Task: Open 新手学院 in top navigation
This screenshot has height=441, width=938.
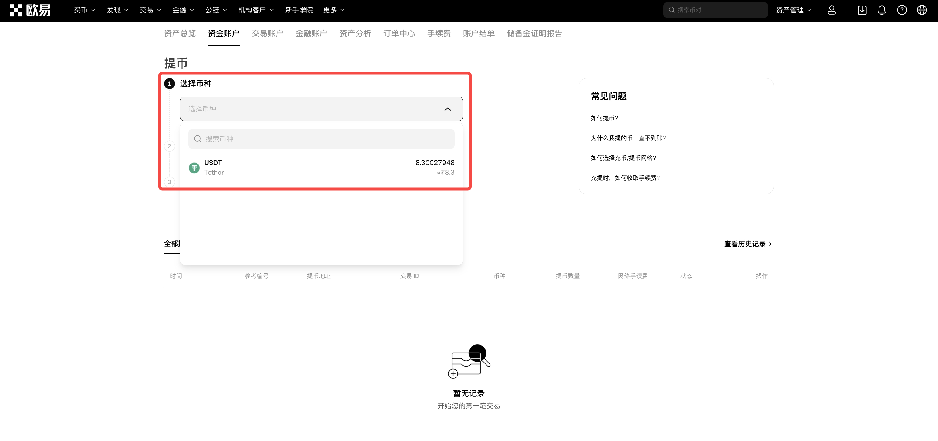Action: click(299, 10)
